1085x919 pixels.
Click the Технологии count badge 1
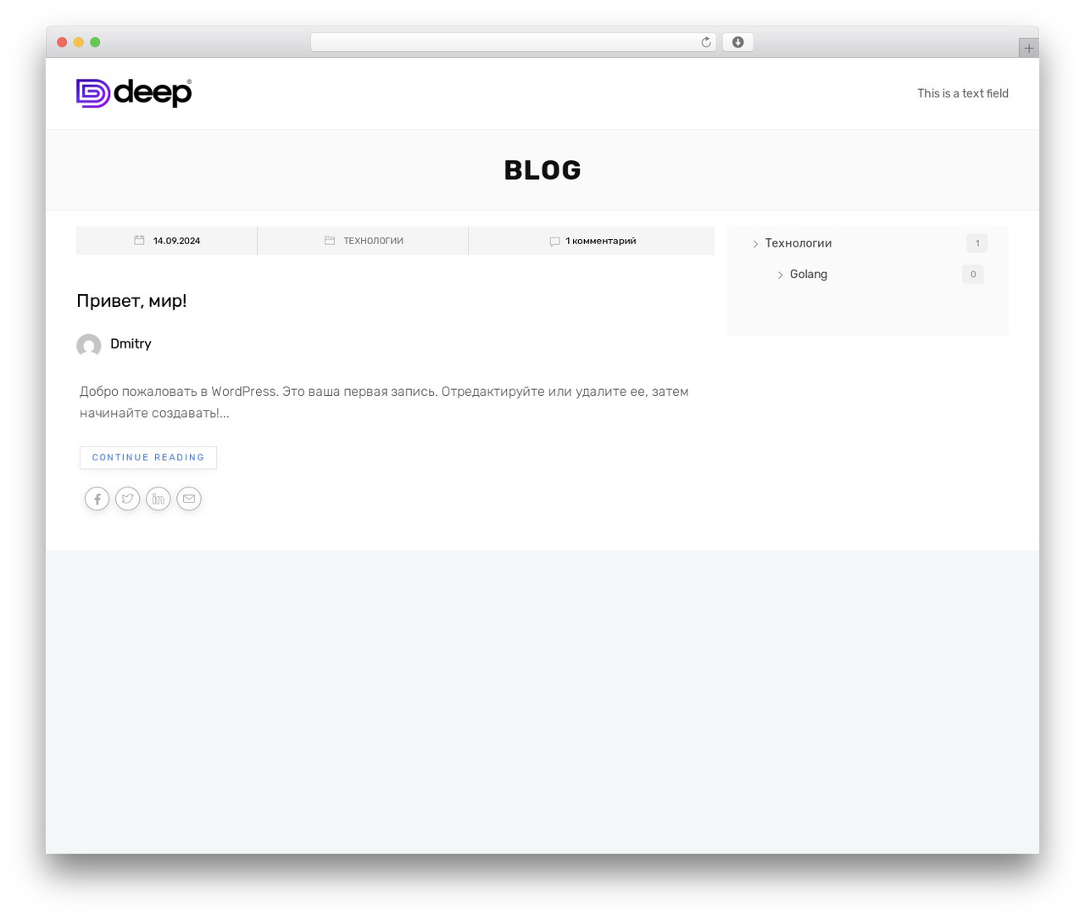point(976,243)
